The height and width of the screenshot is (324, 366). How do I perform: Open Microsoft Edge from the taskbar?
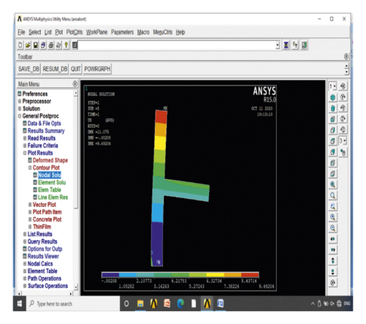[180, 304]
